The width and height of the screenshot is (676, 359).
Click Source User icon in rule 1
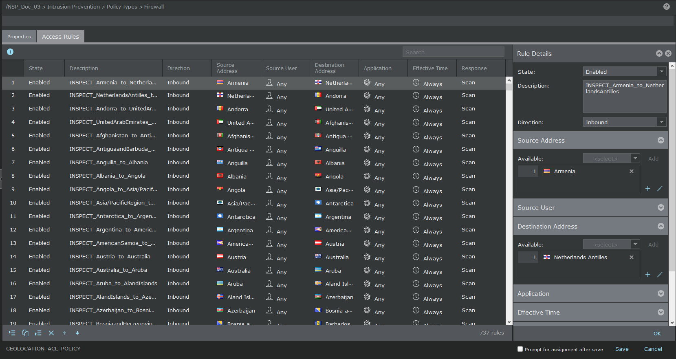(x=269, y=82)
